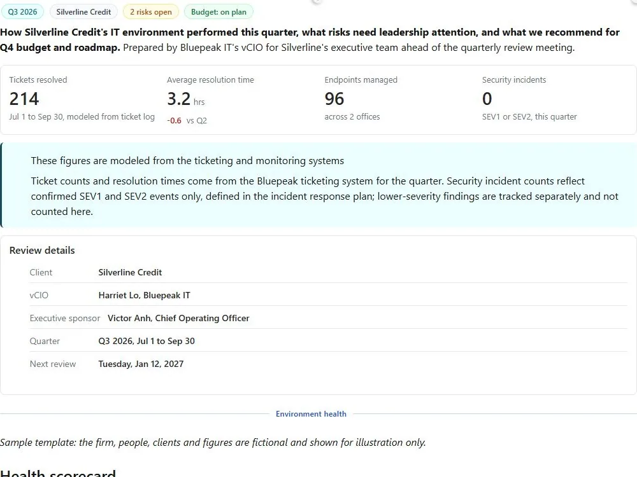
Task: Select Victor Anh, Chief Operating Officer
Action: (178, 319)
